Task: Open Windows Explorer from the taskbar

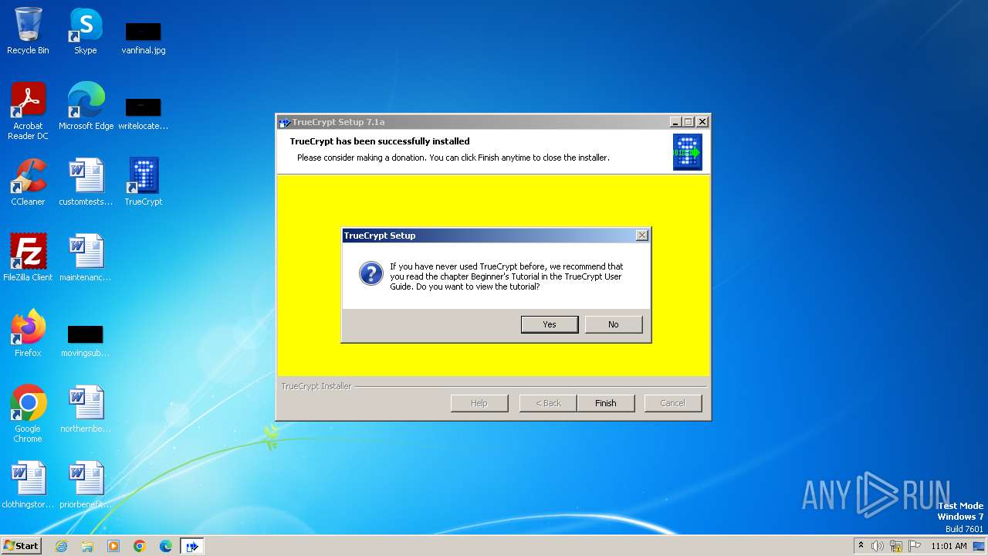Action: click(87, 546)
